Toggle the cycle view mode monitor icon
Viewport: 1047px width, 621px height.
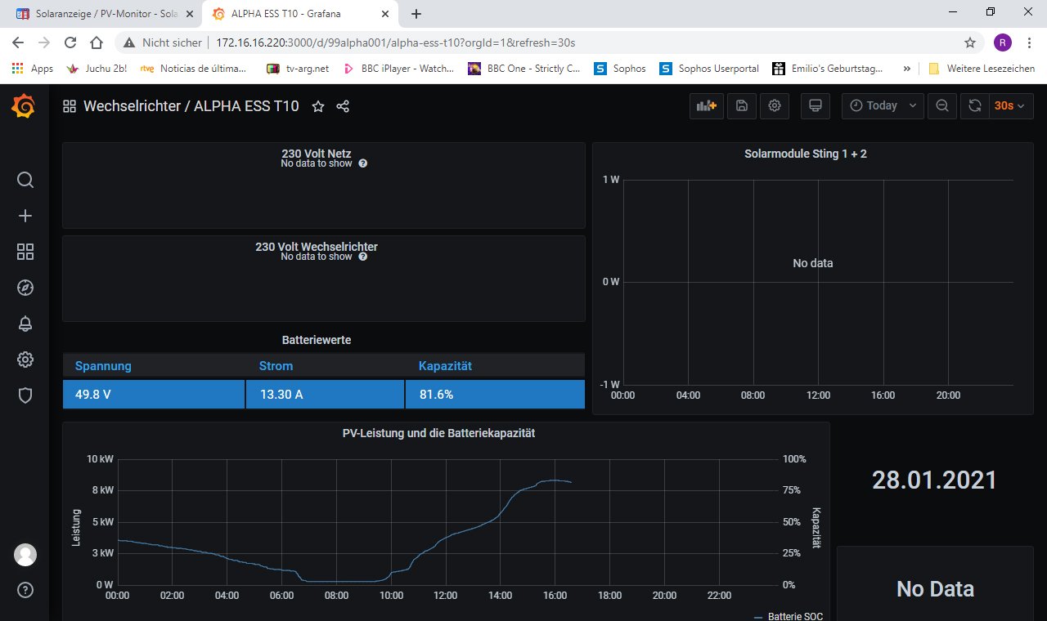click(x=814, y=105)
